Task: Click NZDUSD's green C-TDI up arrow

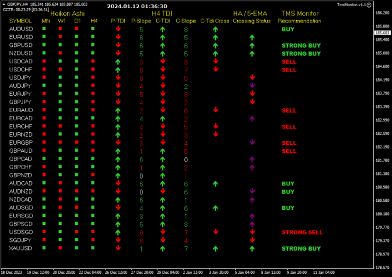Action: tap(162, 54)
